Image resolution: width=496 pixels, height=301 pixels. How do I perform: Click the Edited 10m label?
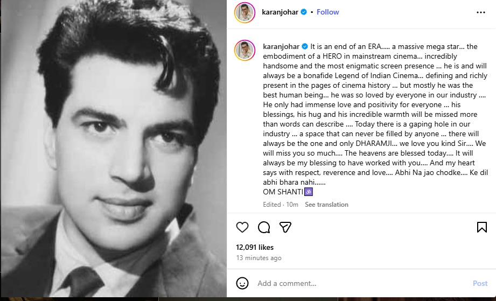tap(281, 205)
